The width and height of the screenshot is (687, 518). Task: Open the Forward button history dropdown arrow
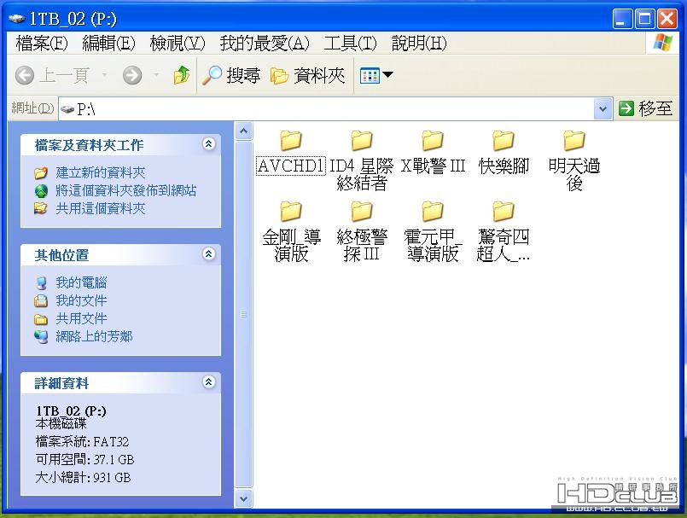pyautogui.click(x=156, y=75)
